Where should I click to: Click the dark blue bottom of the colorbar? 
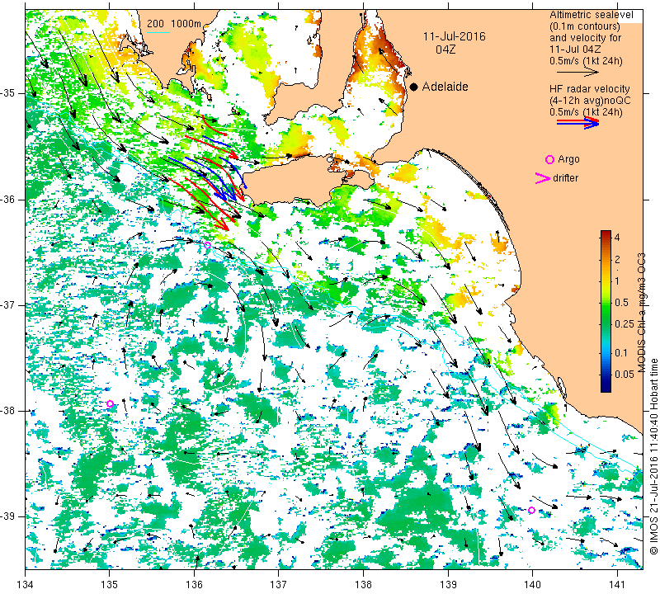[606, 389]
